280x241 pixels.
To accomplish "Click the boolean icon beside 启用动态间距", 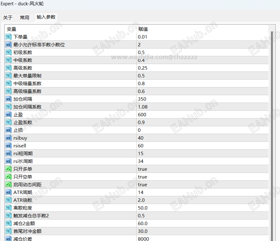I will pos(8,185).
